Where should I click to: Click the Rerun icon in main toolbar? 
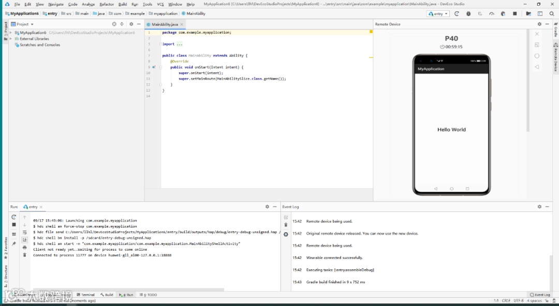pyautogui.click(x=457, y=13)
